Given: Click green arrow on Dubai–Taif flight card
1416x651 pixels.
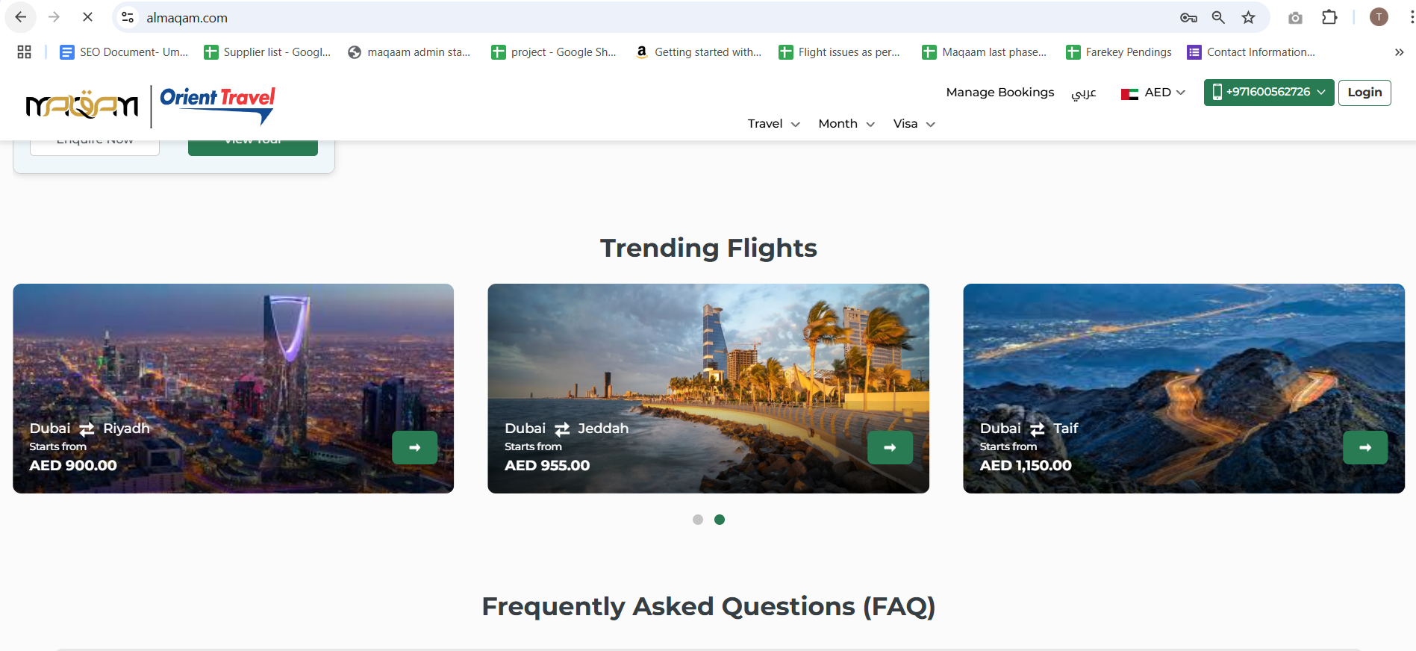Looking at the screenshot, I should pyautogui.click(x=1365, y=447).
